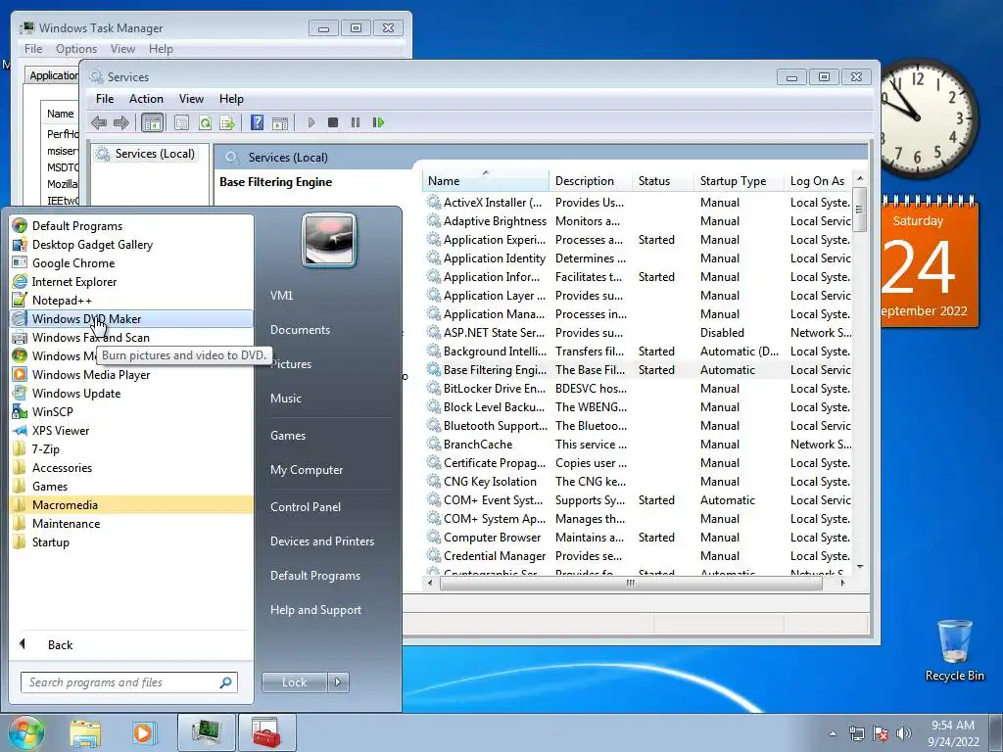Image resolution: width=1003 pixels, height=752 pixels.
Task: Open shutdown options arrow next to Lock
Action: [338, 682]
